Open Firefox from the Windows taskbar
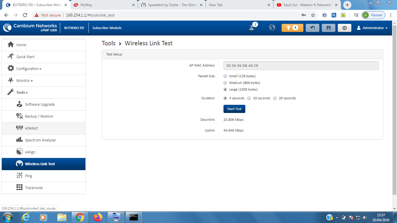The image size is (397, 223). click(x=98, y=217)
